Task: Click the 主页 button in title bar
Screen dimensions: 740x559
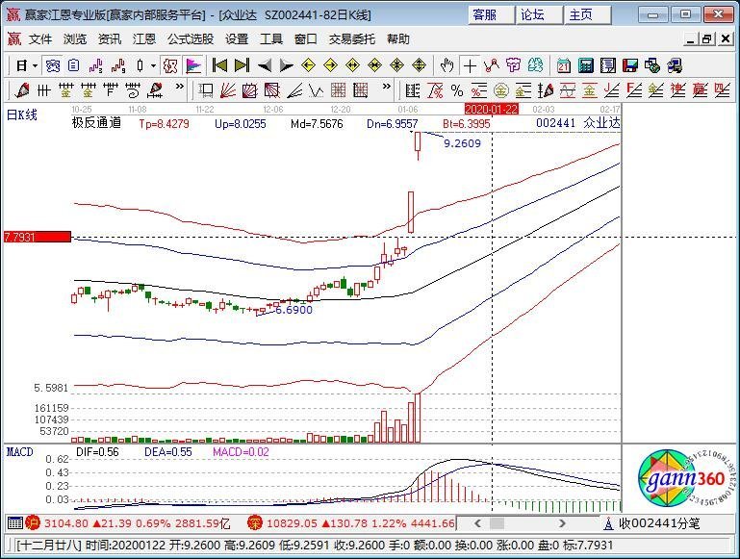Action: click(x=588, y=15)
